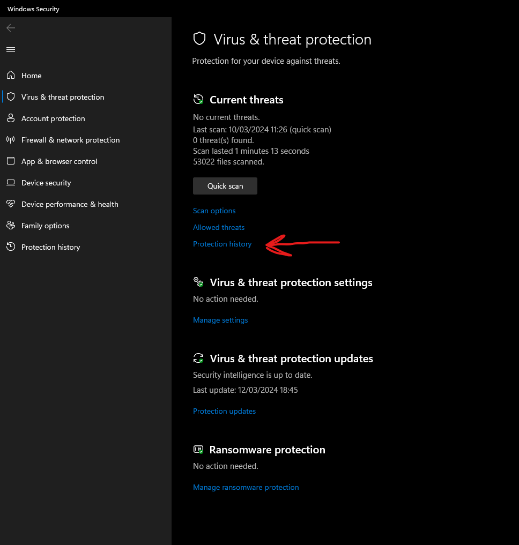Click the 'Scan lasted 1 minutes 13 seconds' text
This screenshot has width=519, height=545.
coord(251,151)
